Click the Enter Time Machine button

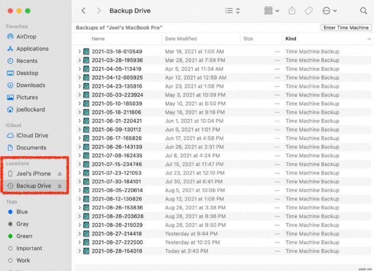point(345,28)
